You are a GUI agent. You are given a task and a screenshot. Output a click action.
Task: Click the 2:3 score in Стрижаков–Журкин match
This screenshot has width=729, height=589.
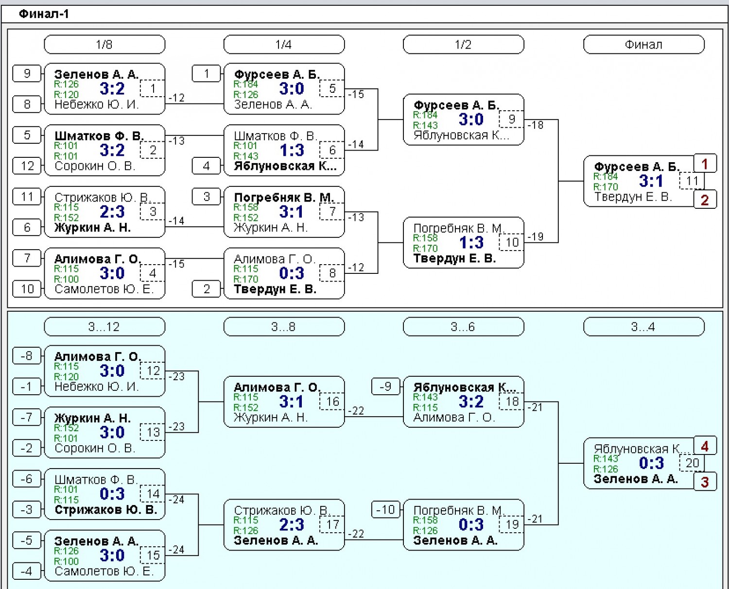point(112,212)
